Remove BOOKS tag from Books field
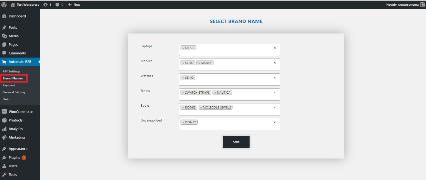 183,108
